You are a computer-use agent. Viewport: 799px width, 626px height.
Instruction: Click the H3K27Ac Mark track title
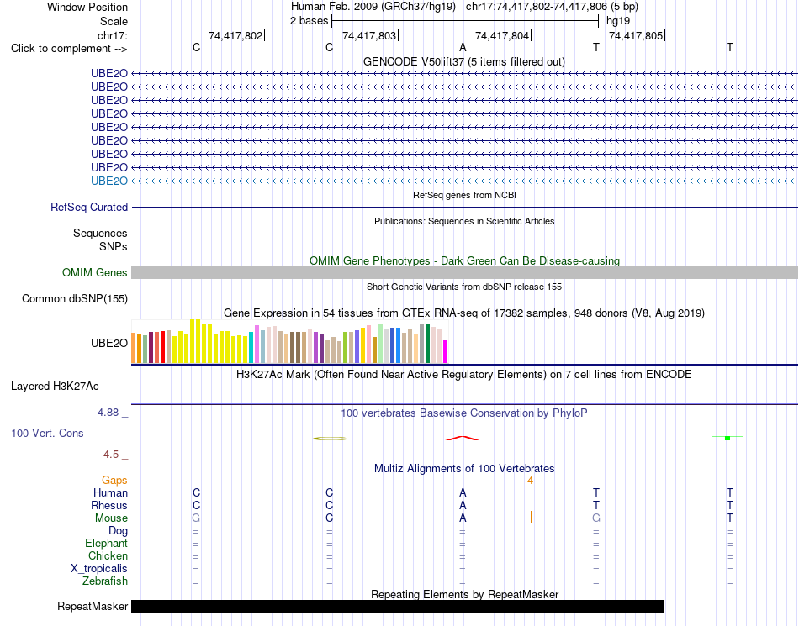(x=463, y=375)
